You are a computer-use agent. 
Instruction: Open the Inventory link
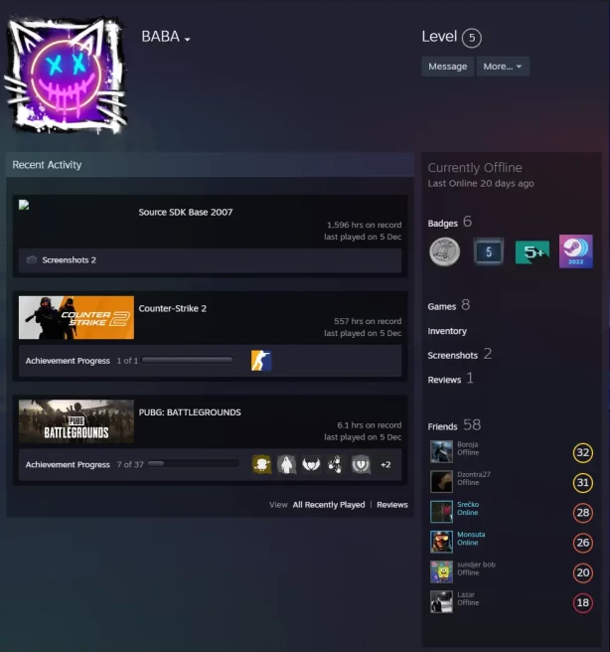click(447, 331)
